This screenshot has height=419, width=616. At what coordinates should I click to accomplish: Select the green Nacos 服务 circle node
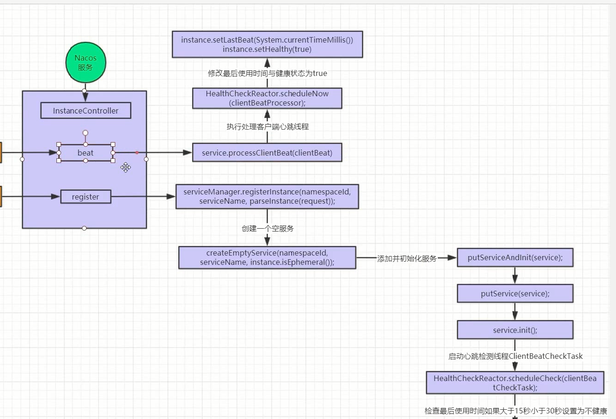(86, 63)
